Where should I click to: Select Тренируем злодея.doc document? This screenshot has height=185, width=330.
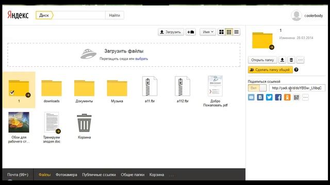pos(52,122)
